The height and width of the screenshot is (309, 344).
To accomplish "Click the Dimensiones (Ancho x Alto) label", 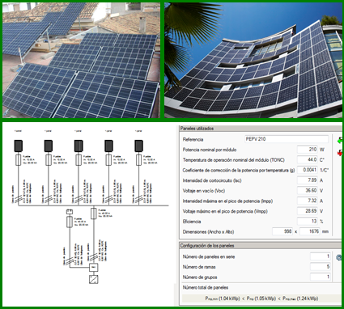I will click(208, 231).
